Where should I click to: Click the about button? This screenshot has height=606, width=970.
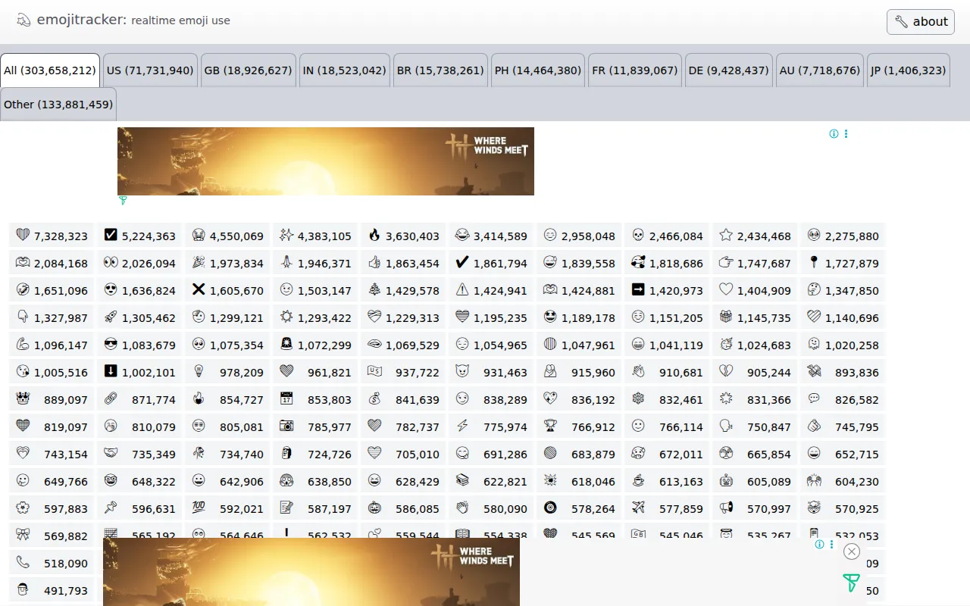point(920,21)
